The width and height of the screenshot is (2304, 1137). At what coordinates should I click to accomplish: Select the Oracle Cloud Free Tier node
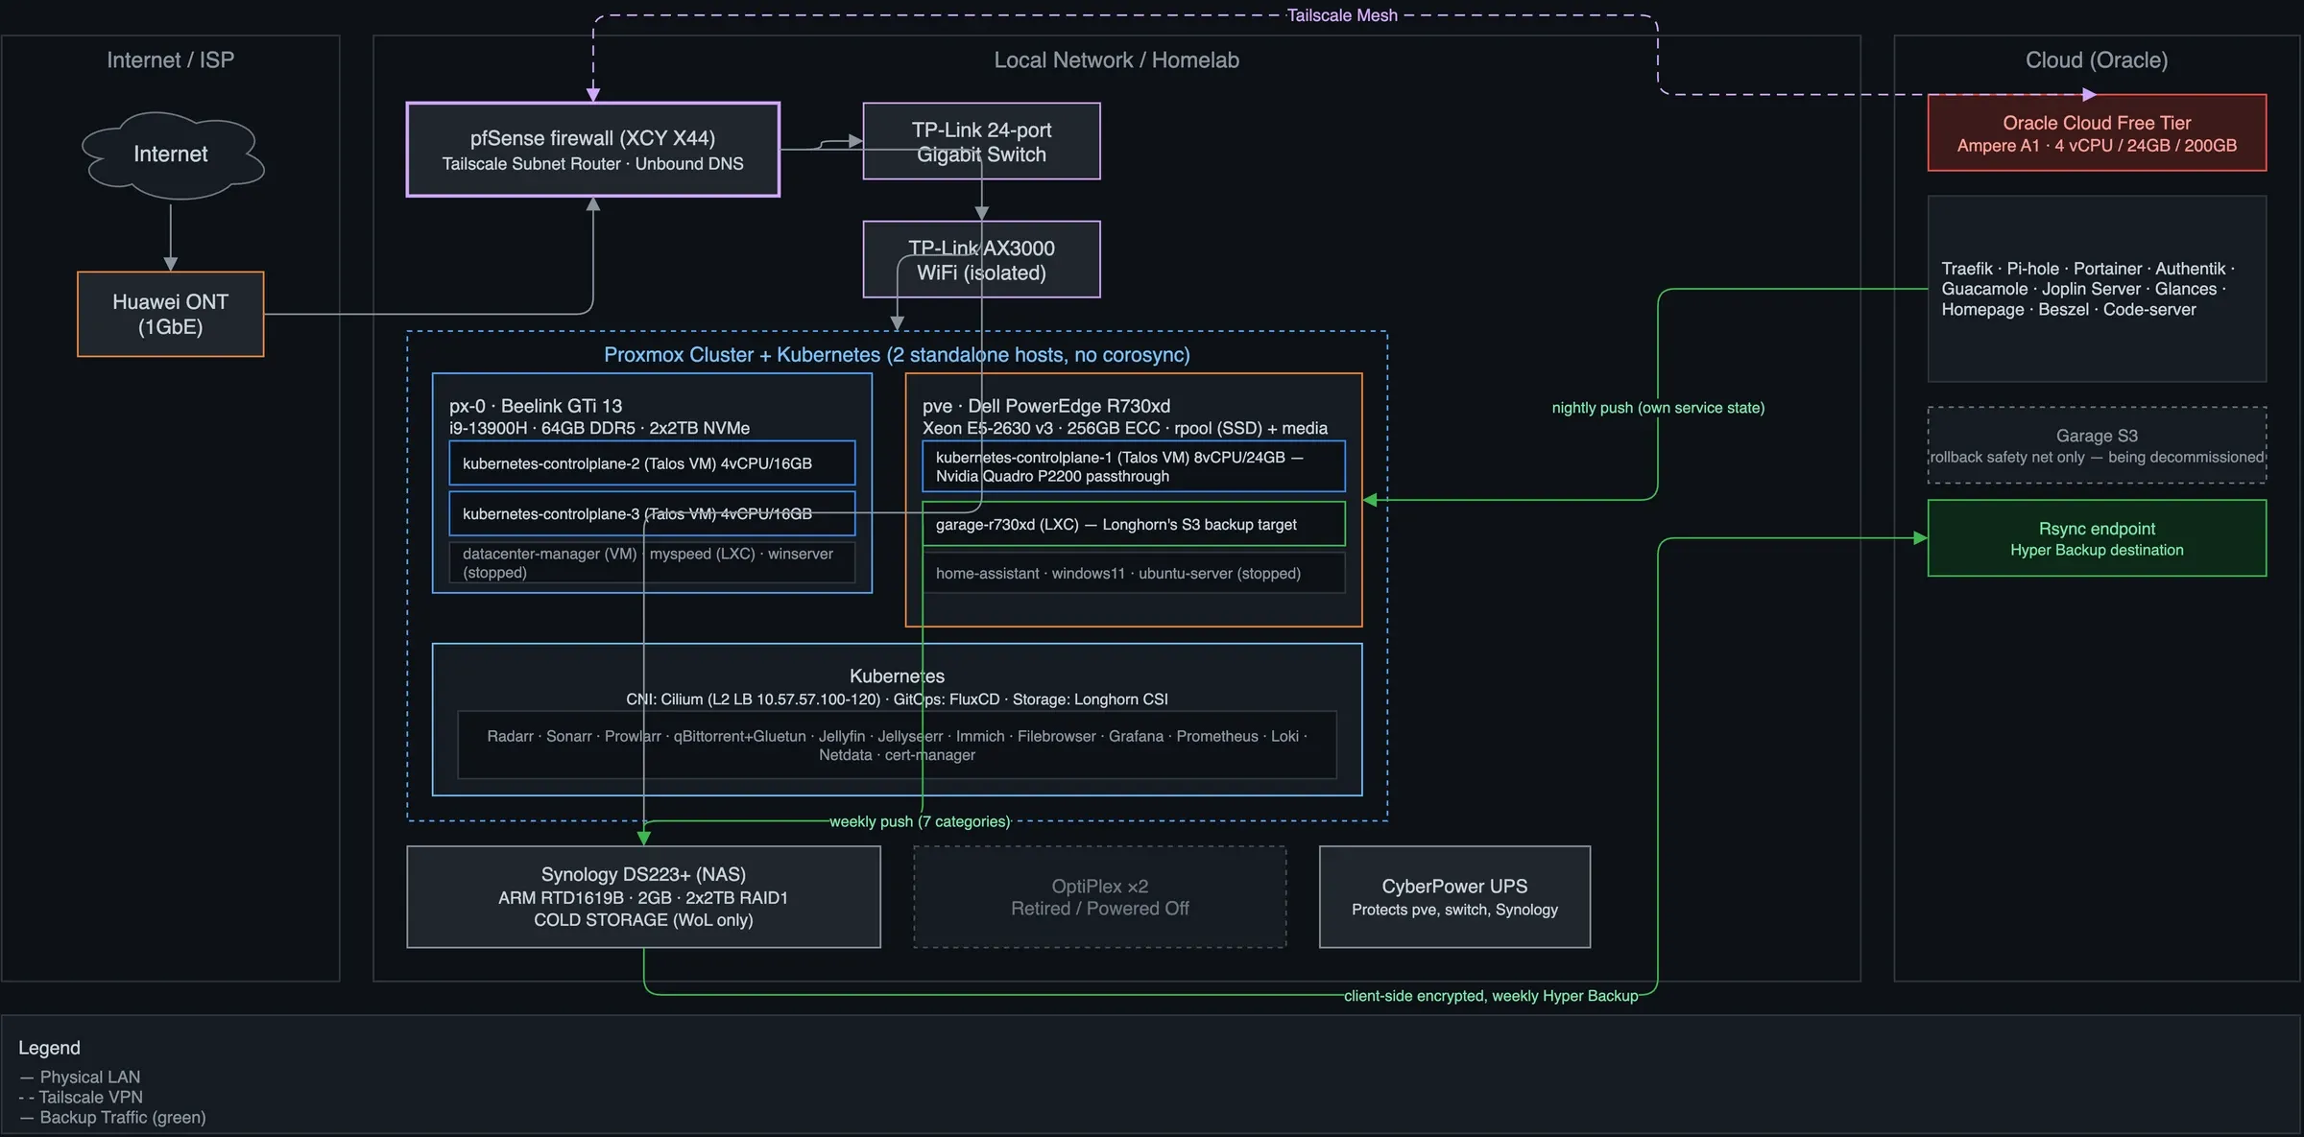click(2097, 132)
